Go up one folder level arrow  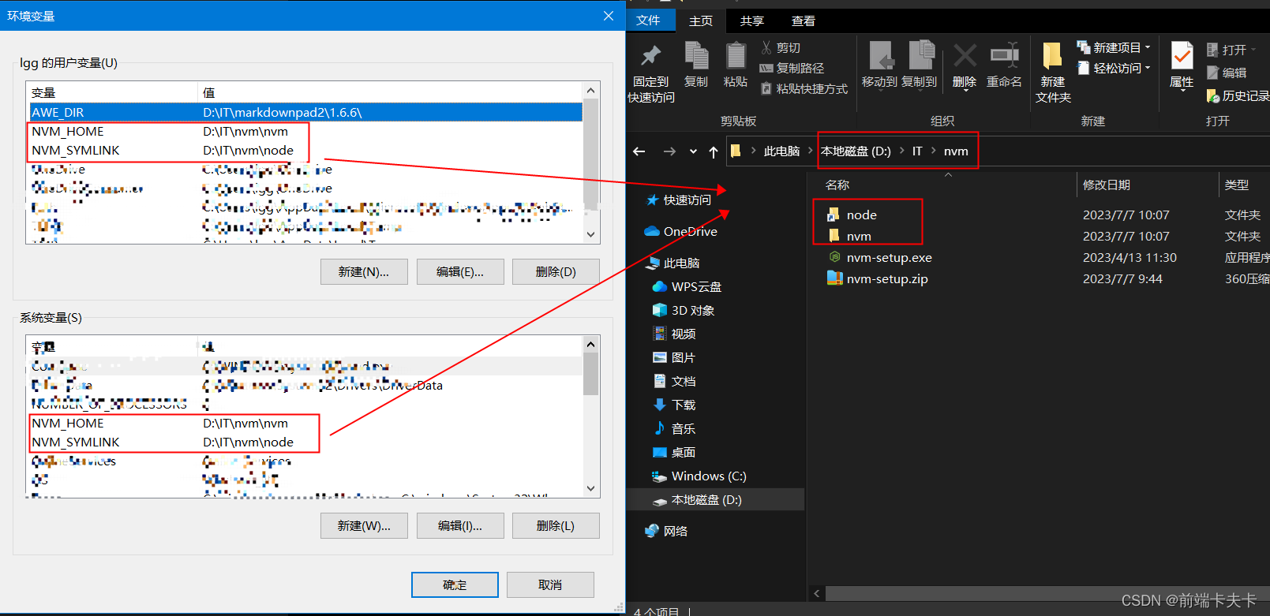714,151
